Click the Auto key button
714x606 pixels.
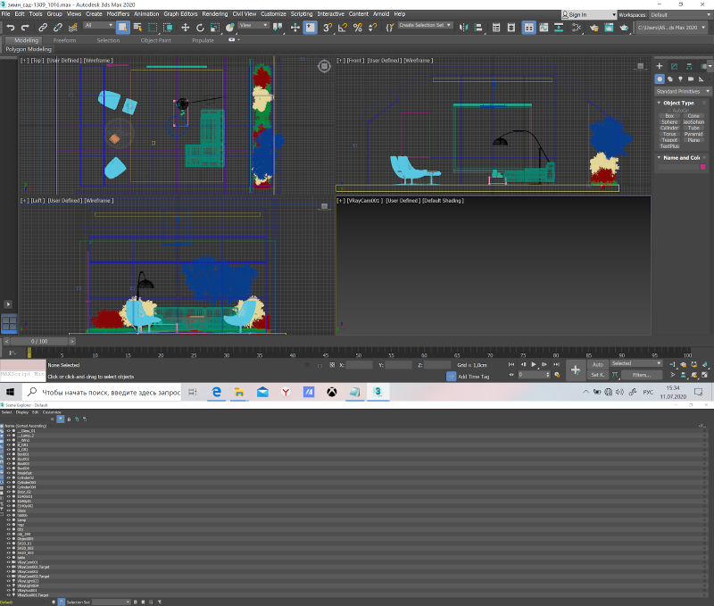pos(598,365)
